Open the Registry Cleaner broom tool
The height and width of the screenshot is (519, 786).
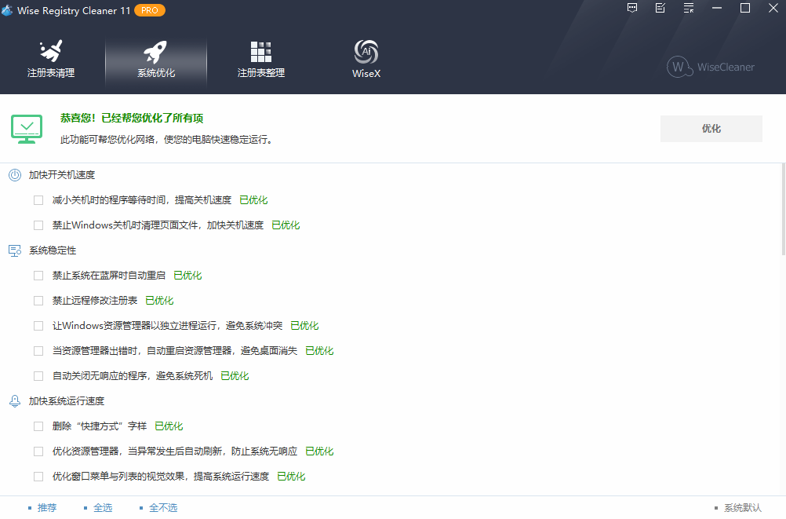click(x=51, y=59)
